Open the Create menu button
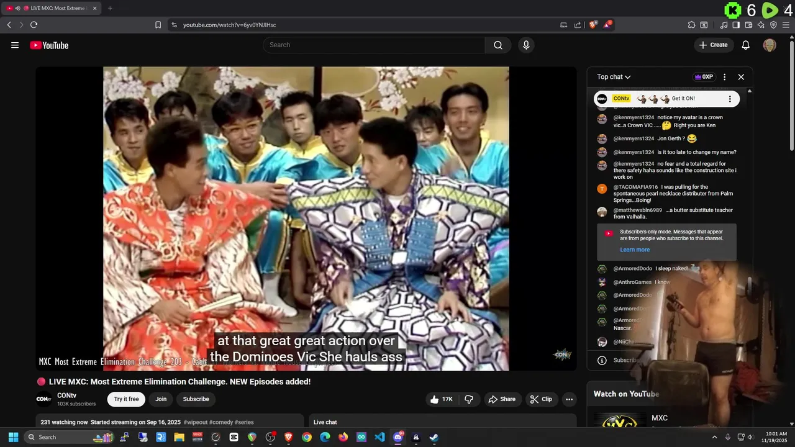The height and width of the screenshot is (447, 795). [x=714, y=45]
